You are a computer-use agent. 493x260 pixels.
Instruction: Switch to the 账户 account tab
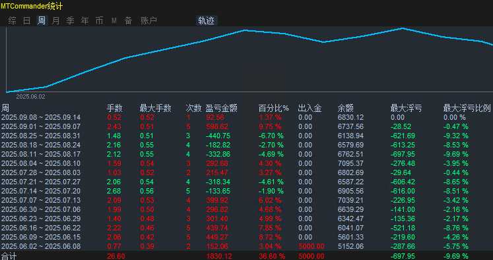[x=148, y=21]
